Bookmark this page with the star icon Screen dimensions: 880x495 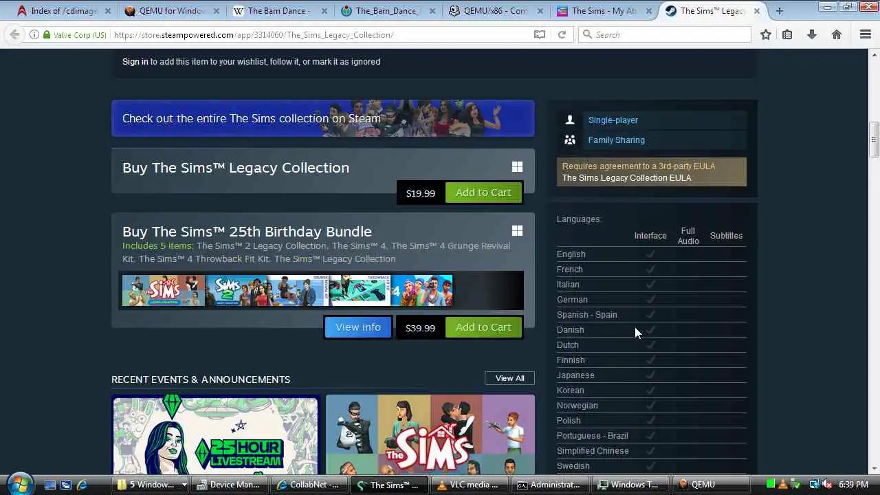point(765,34)
